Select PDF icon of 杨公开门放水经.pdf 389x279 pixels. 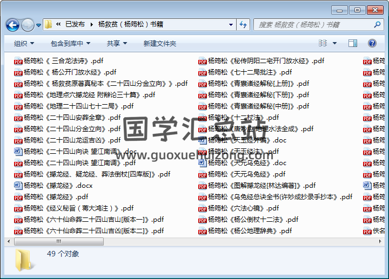pyautogui.click(x=18, y=73)
